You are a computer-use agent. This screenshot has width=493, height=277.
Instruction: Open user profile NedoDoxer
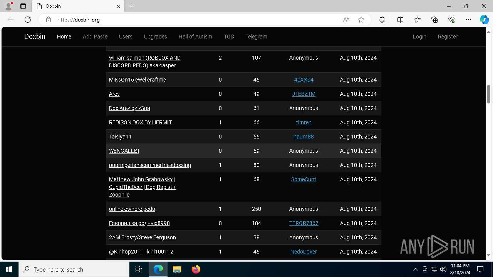tap(304, 252)
